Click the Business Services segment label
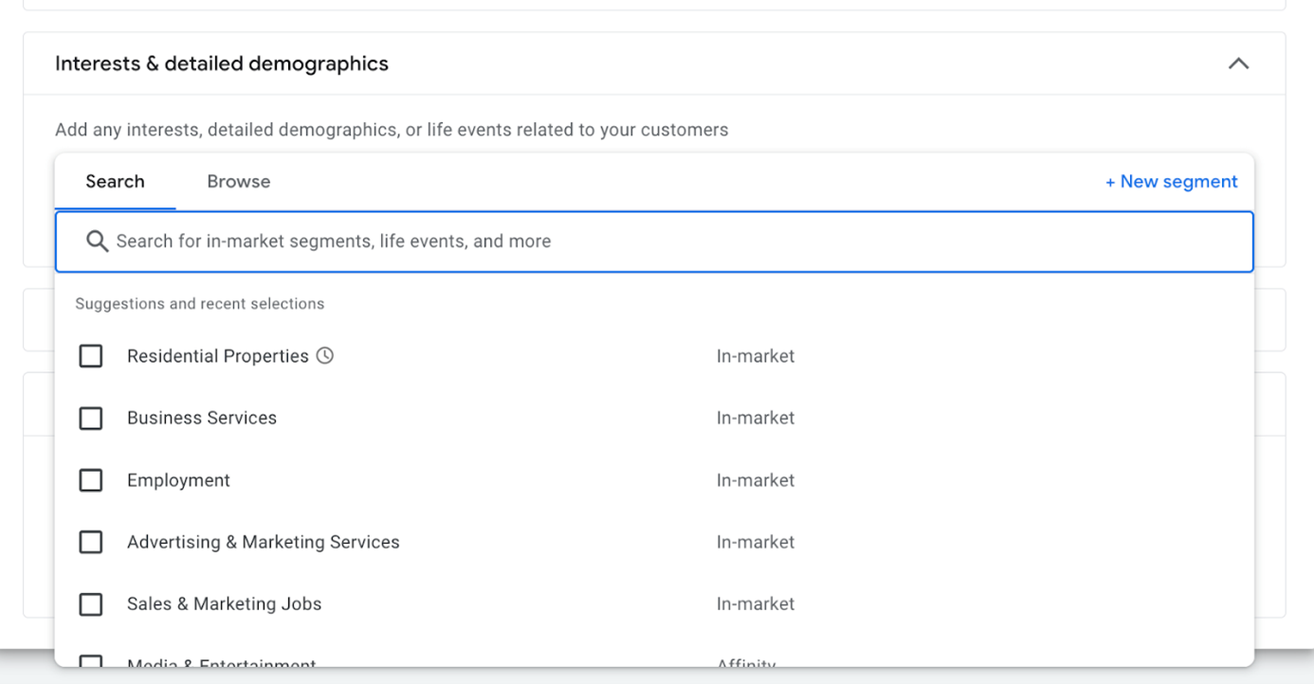The width and height of the screenshot is (1314, 684). point(202,418)
